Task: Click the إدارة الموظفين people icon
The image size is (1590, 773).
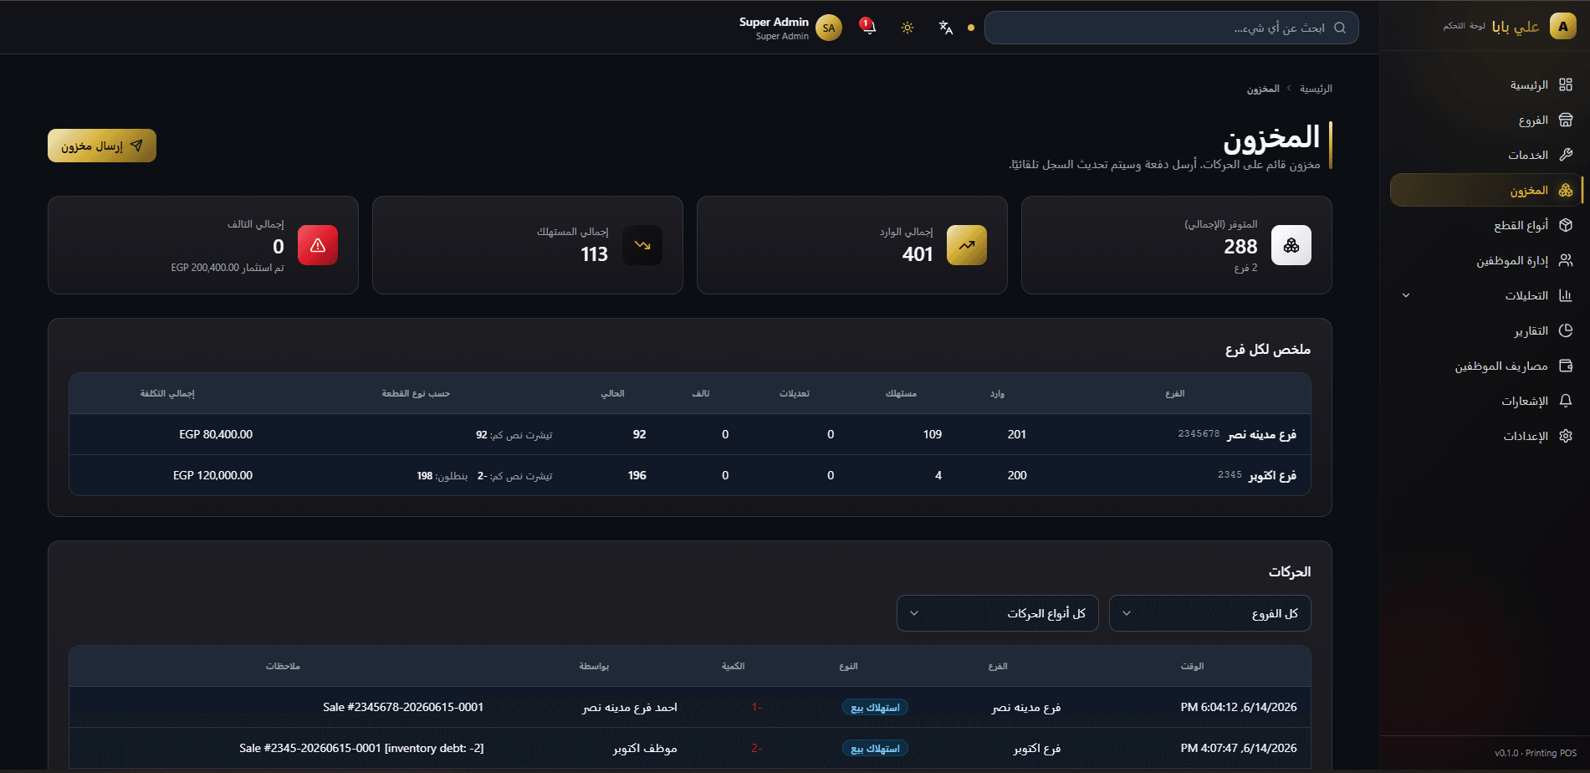Action: point(1566,261)
